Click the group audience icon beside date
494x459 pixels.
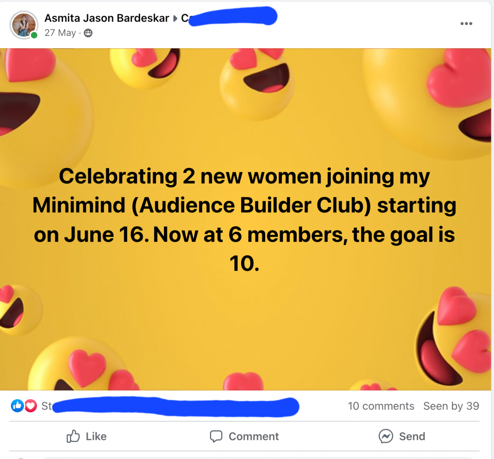[88, 33]
